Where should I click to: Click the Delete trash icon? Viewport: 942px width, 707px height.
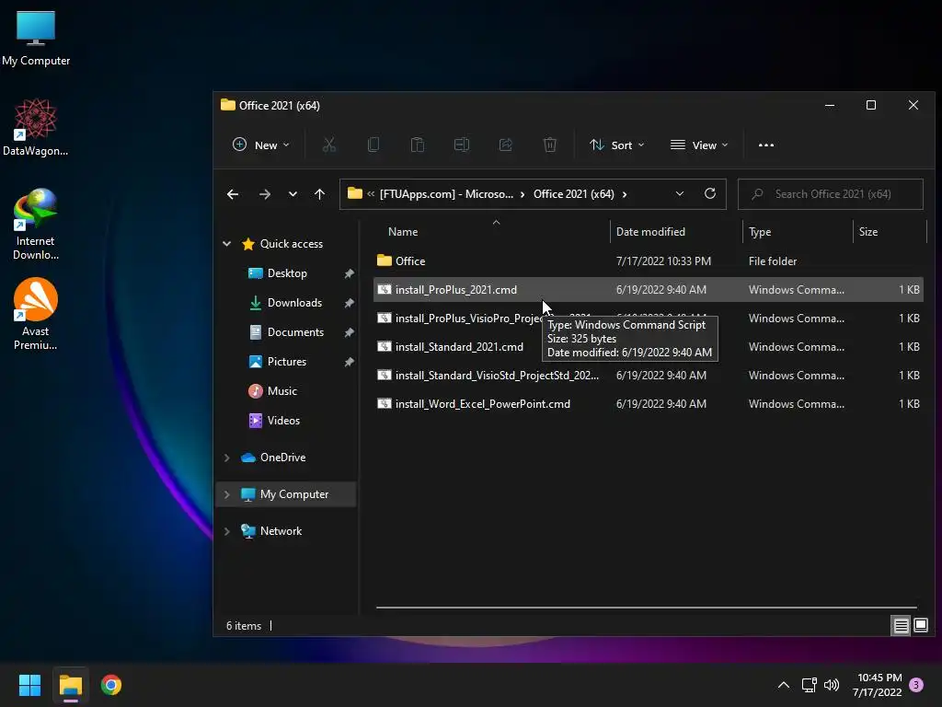click(x=550, y=145)
